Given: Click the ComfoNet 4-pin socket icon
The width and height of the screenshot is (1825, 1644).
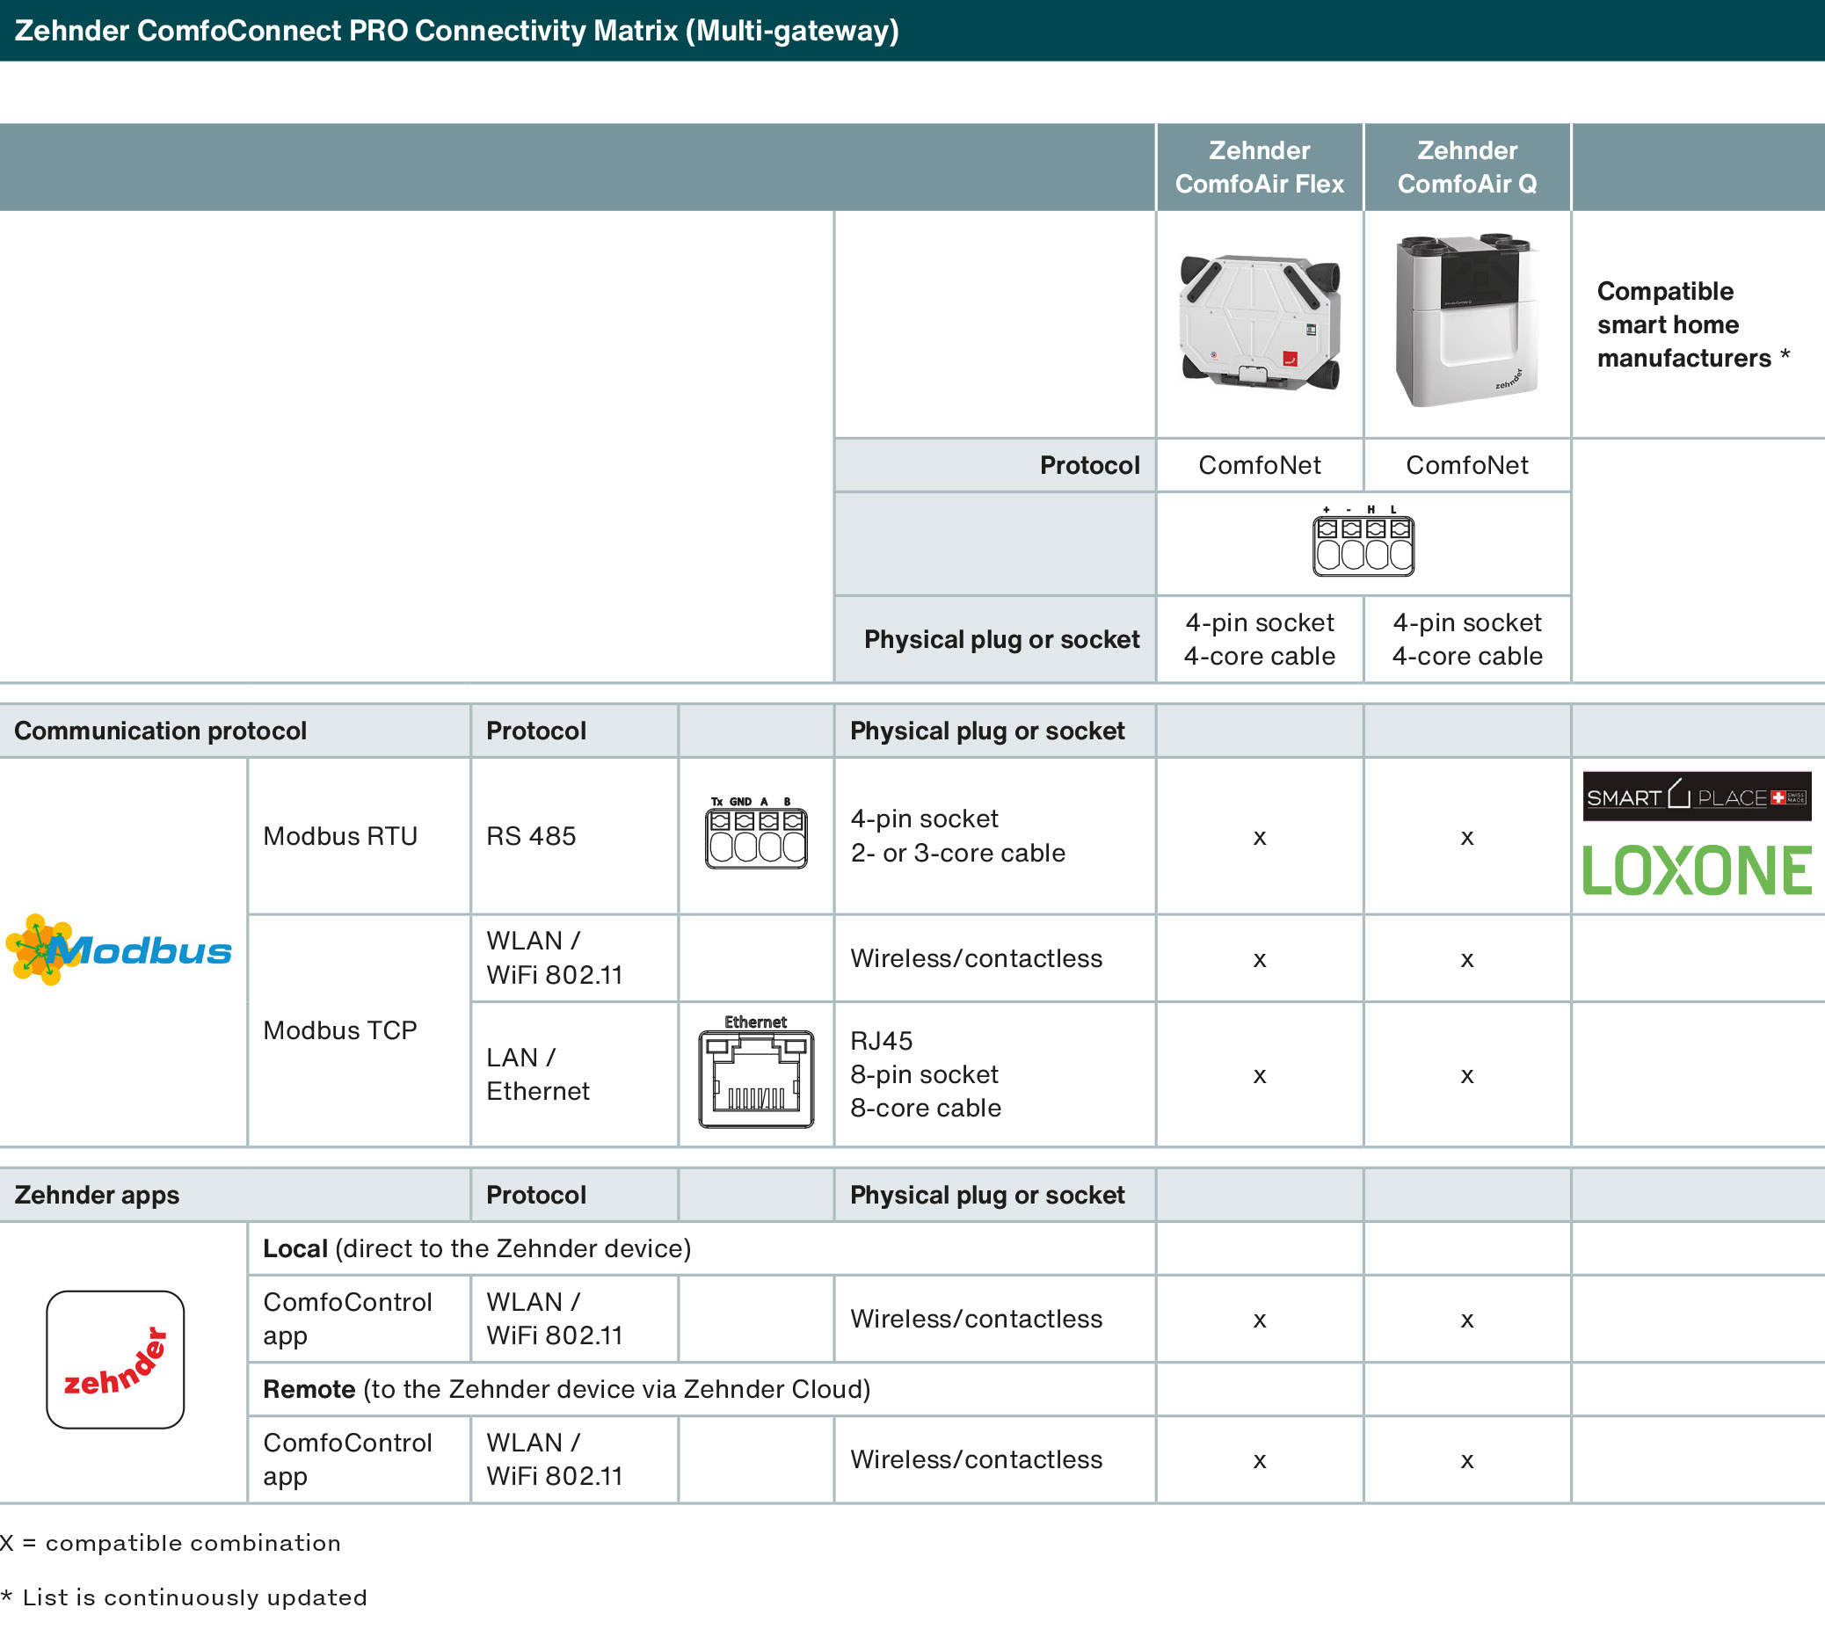Looking at the screenshot, I should (x=1363, y=544).
